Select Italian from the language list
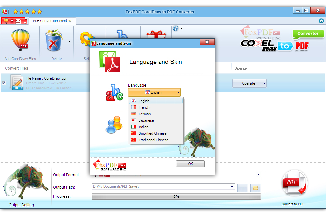 coord(156,127)
